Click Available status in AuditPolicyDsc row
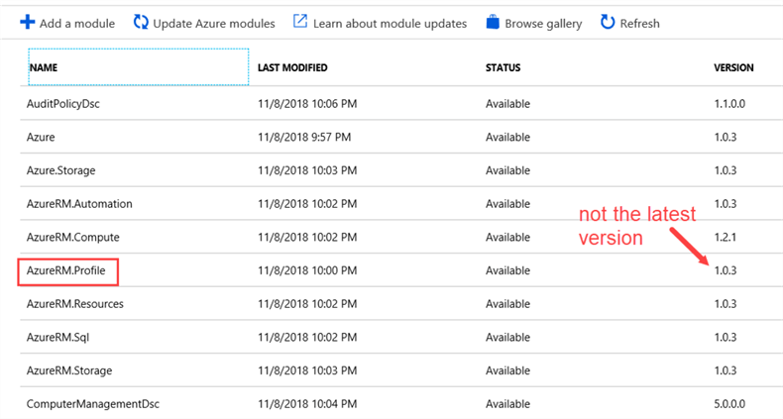This screenshot has width=783, height=419. pyautogui.click(x=507, y=104)
